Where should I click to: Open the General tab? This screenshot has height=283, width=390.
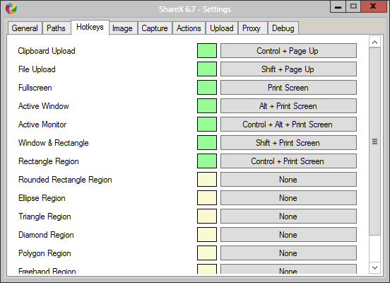coord(25,28)
